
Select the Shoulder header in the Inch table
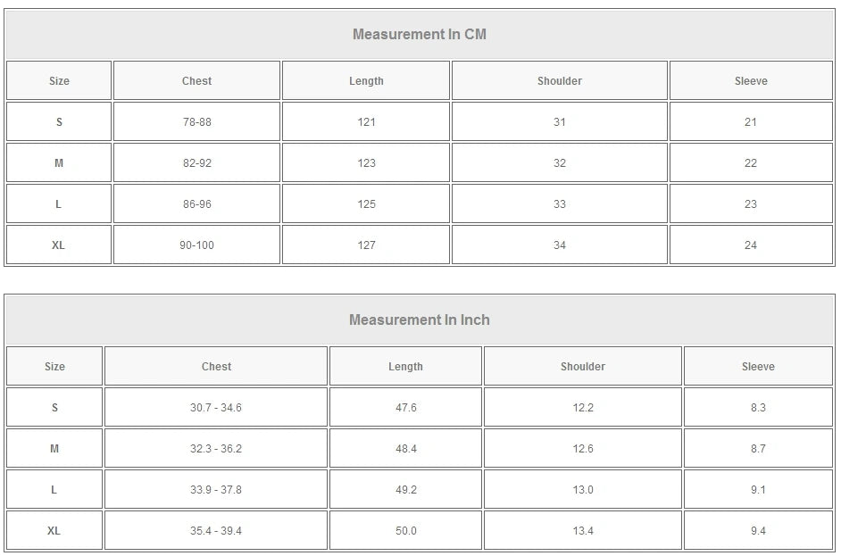(x=582, y=367)
